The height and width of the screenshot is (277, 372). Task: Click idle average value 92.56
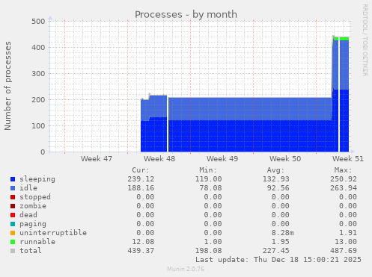pos(278,188)
